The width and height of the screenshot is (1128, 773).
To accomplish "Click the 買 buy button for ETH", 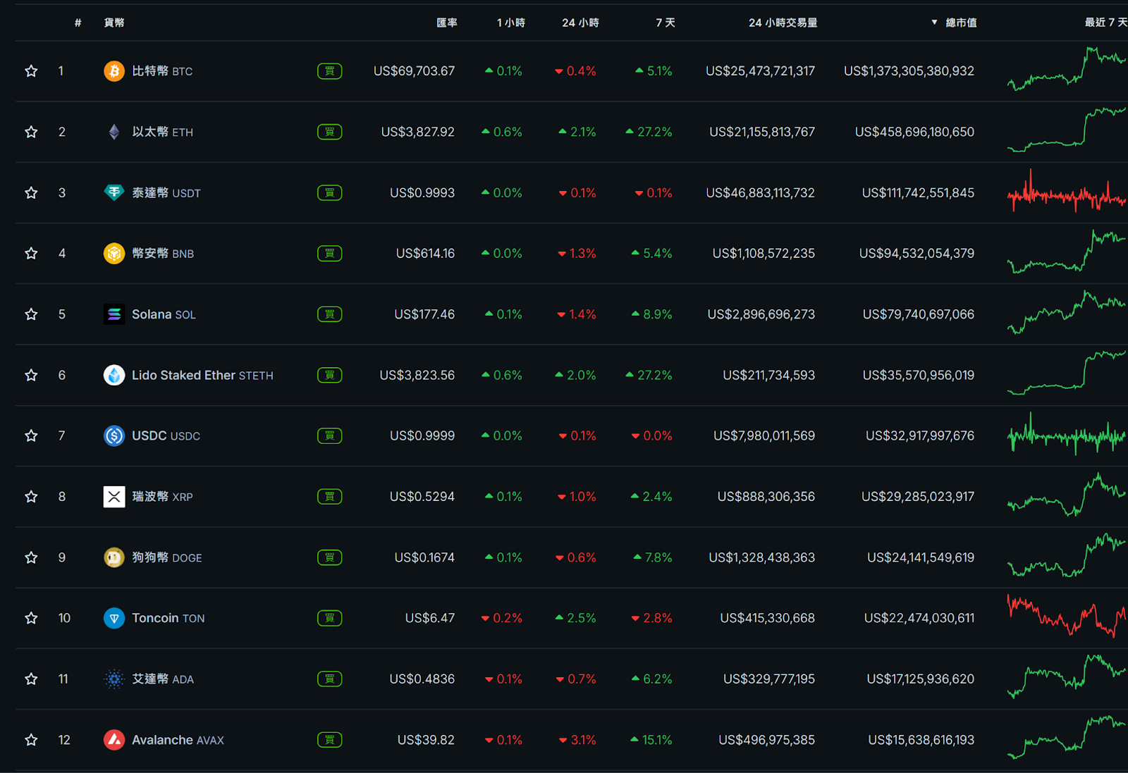I will (330, 132).
